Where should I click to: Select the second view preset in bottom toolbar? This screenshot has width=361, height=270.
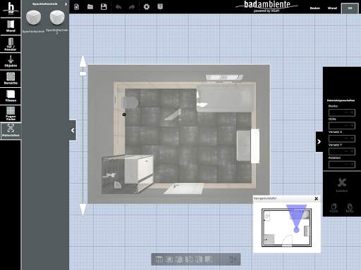click(x=169, y=259)
